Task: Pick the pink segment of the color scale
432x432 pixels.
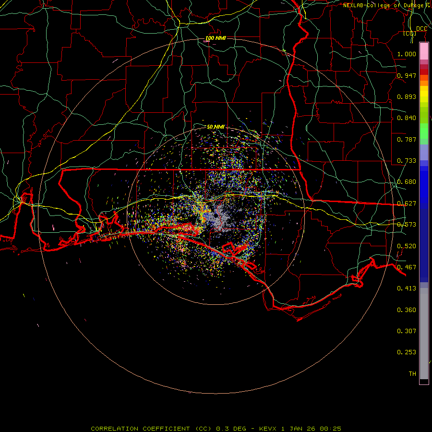Action: pos(424,51)
